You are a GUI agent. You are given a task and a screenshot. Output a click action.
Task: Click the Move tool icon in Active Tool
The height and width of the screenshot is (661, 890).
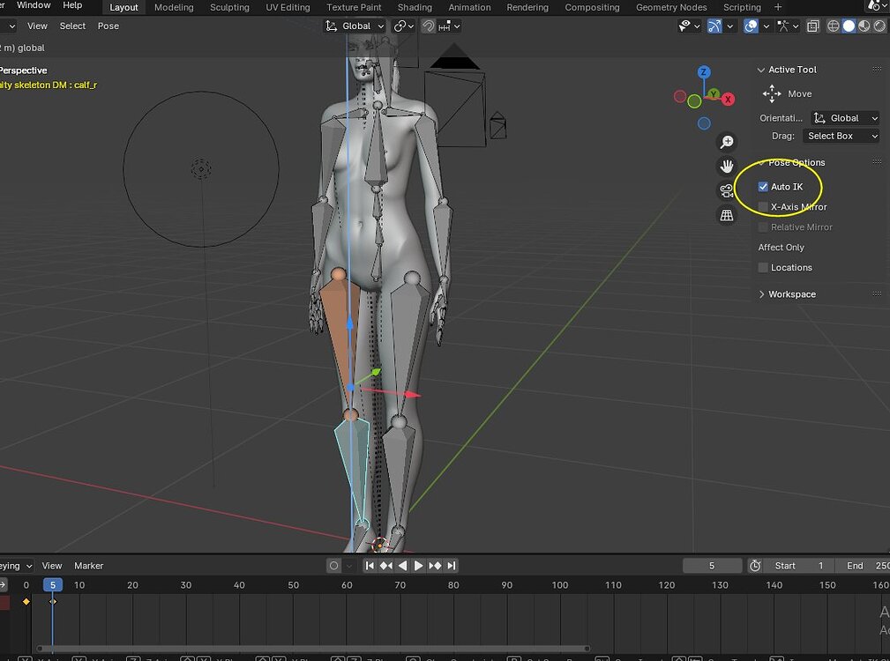772,93
